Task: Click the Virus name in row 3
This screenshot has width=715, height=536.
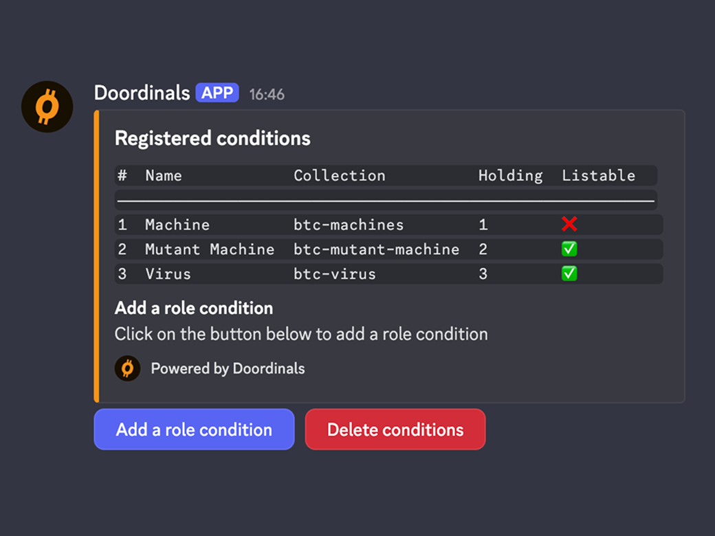Action: pos(168,274)
